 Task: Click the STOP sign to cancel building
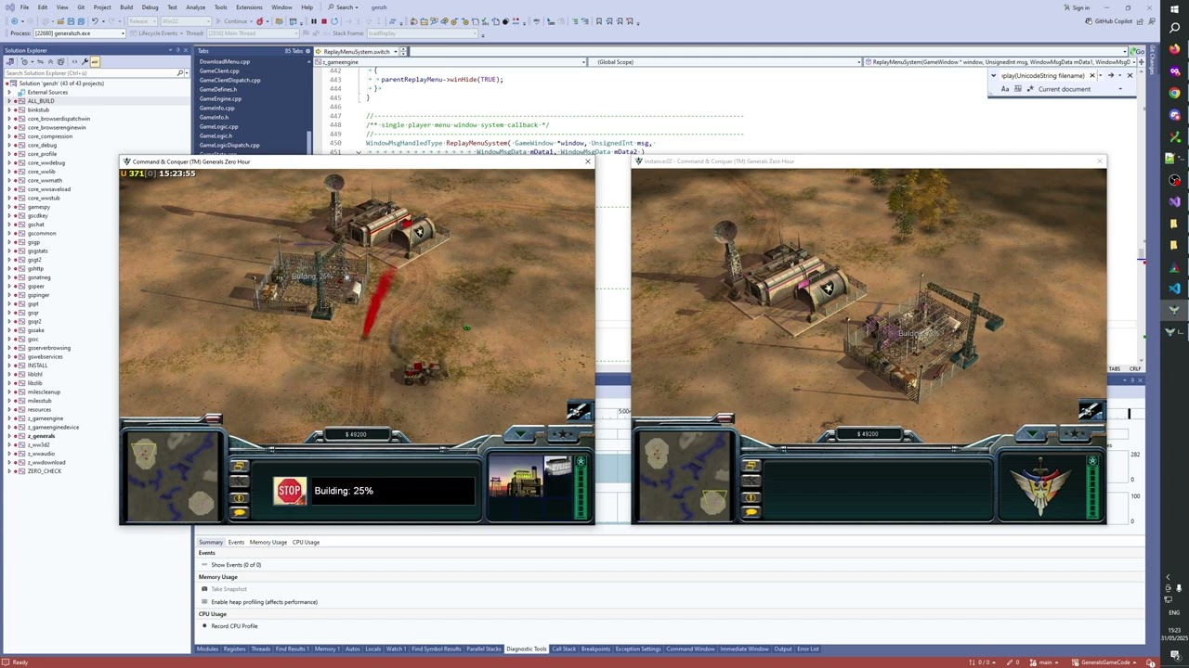(x=290, y=490)
